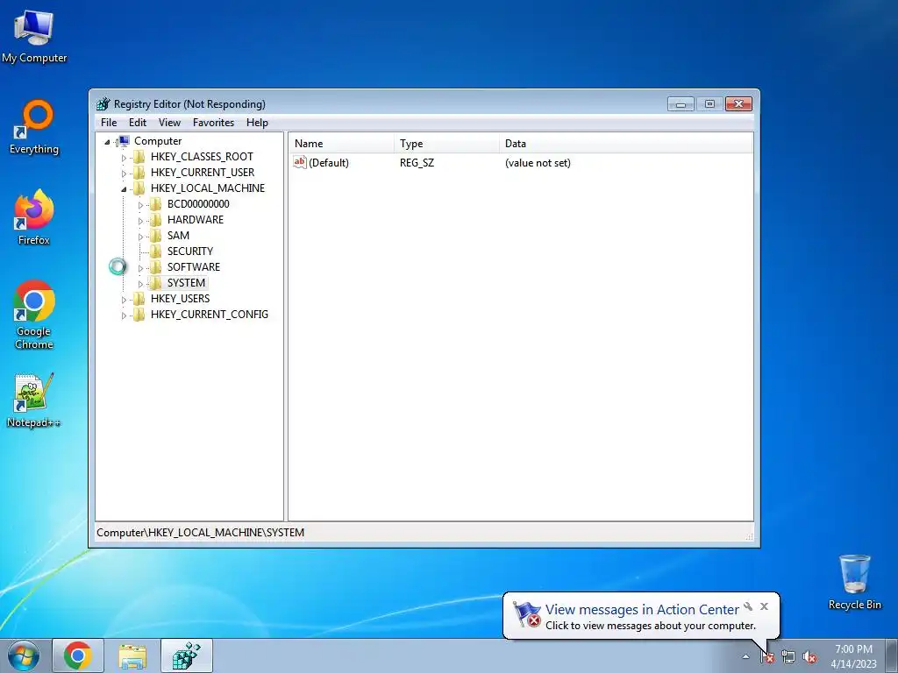Select the Firefox desktop shortcut
The height and width of the screenshot is (673, 898).
click(x=34, y=217)
